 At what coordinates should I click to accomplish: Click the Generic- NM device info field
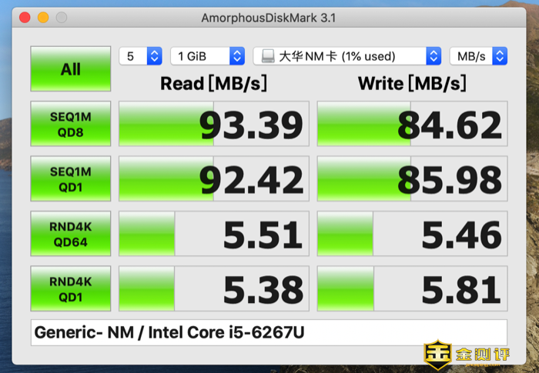click(269, 332)
